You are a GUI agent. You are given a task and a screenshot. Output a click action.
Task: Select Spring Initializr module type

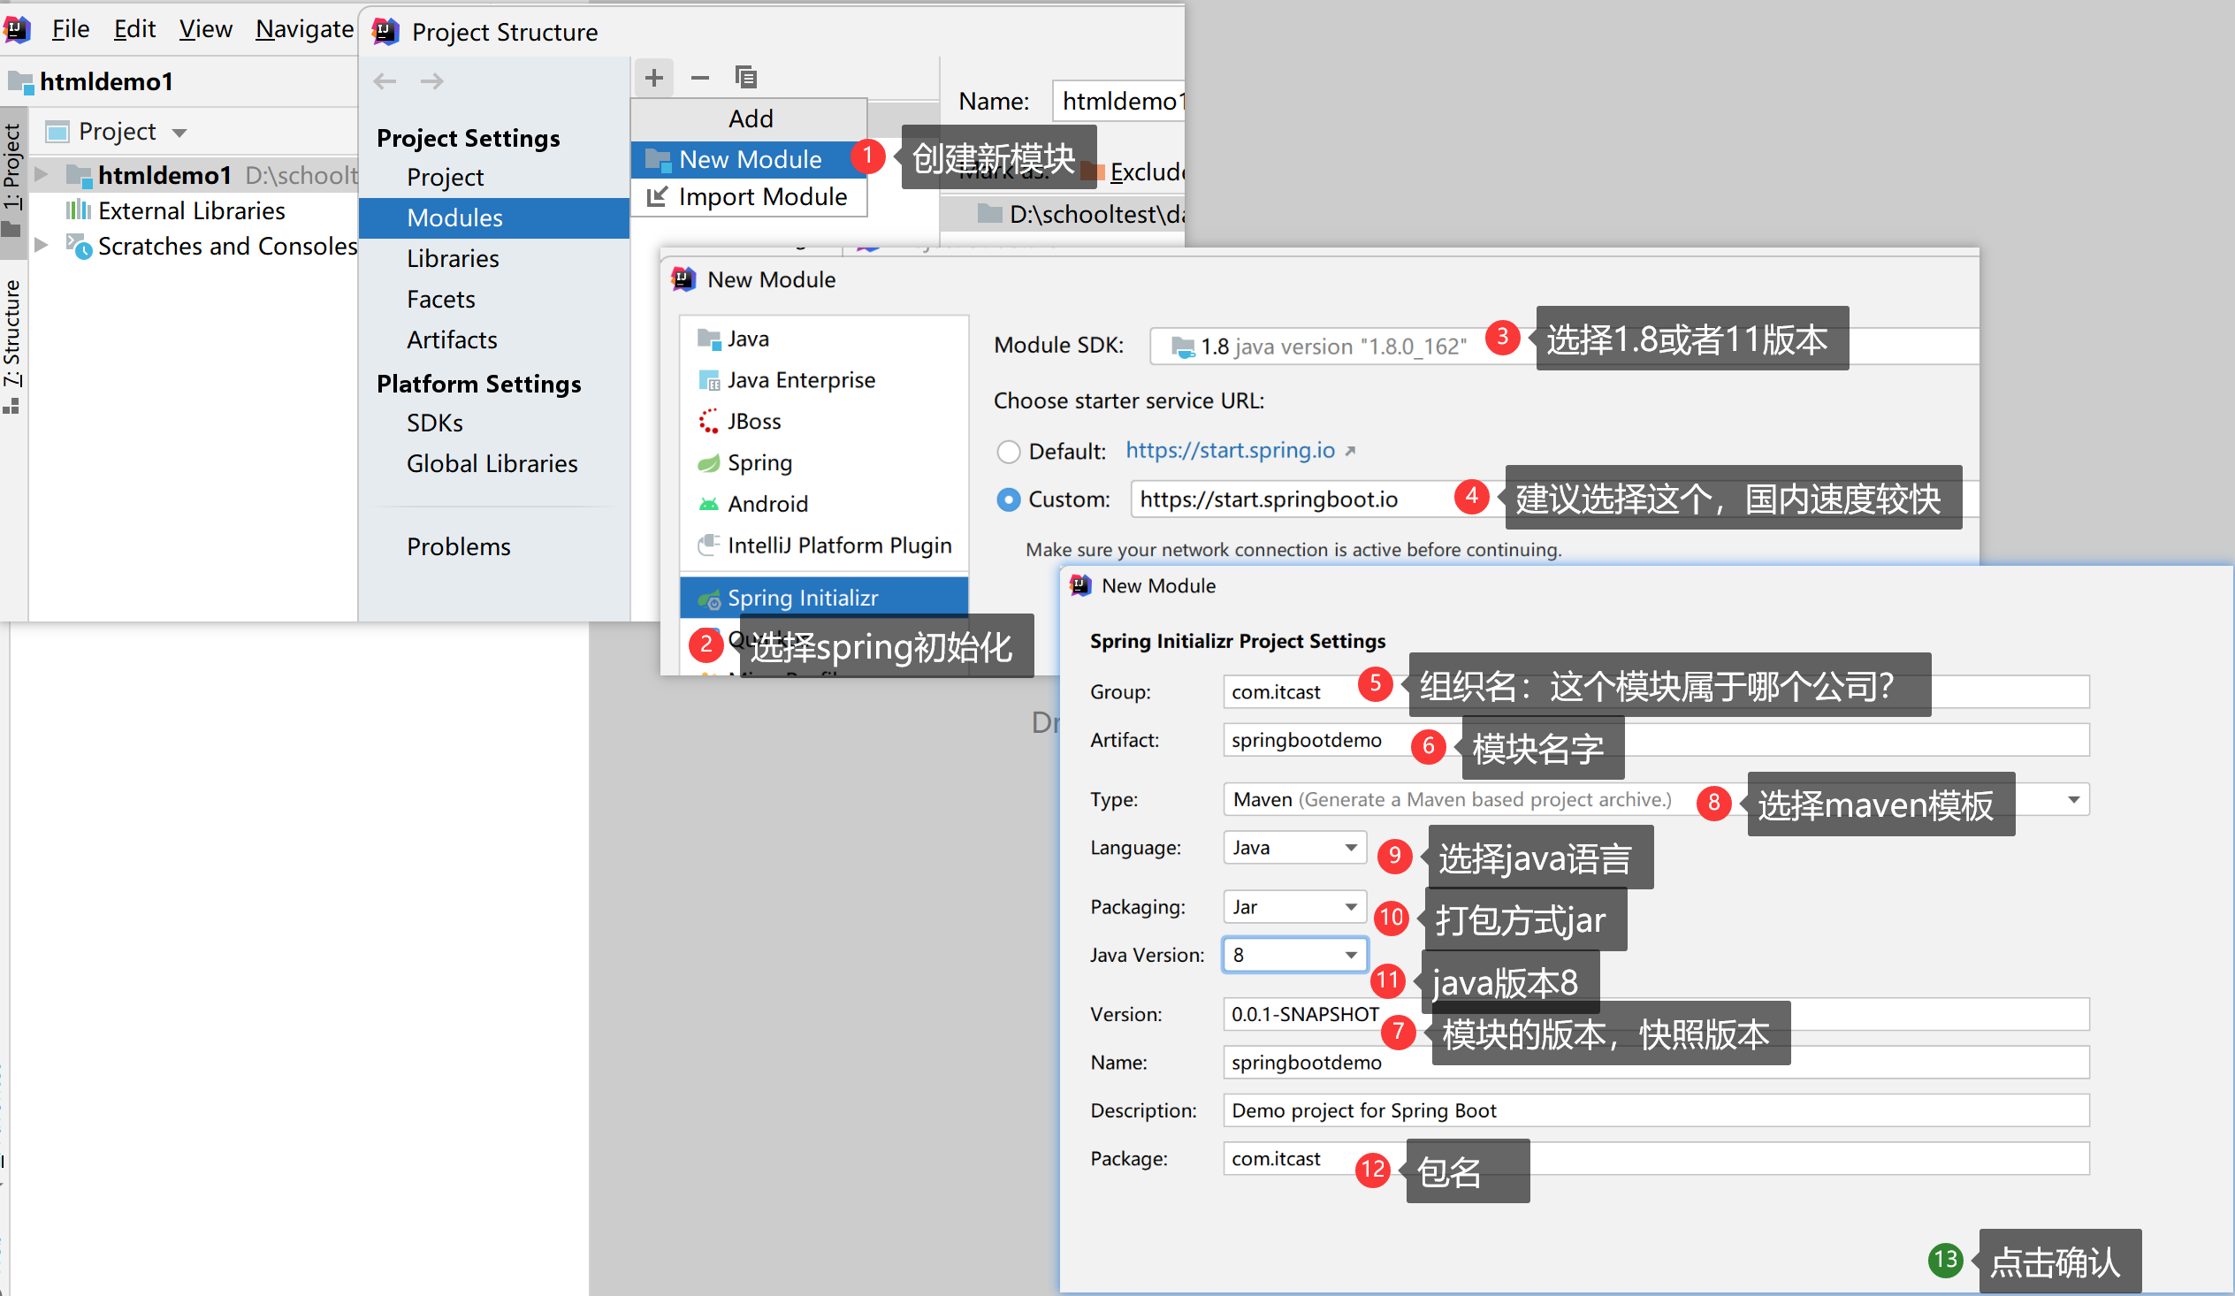[x=823, y=598]
